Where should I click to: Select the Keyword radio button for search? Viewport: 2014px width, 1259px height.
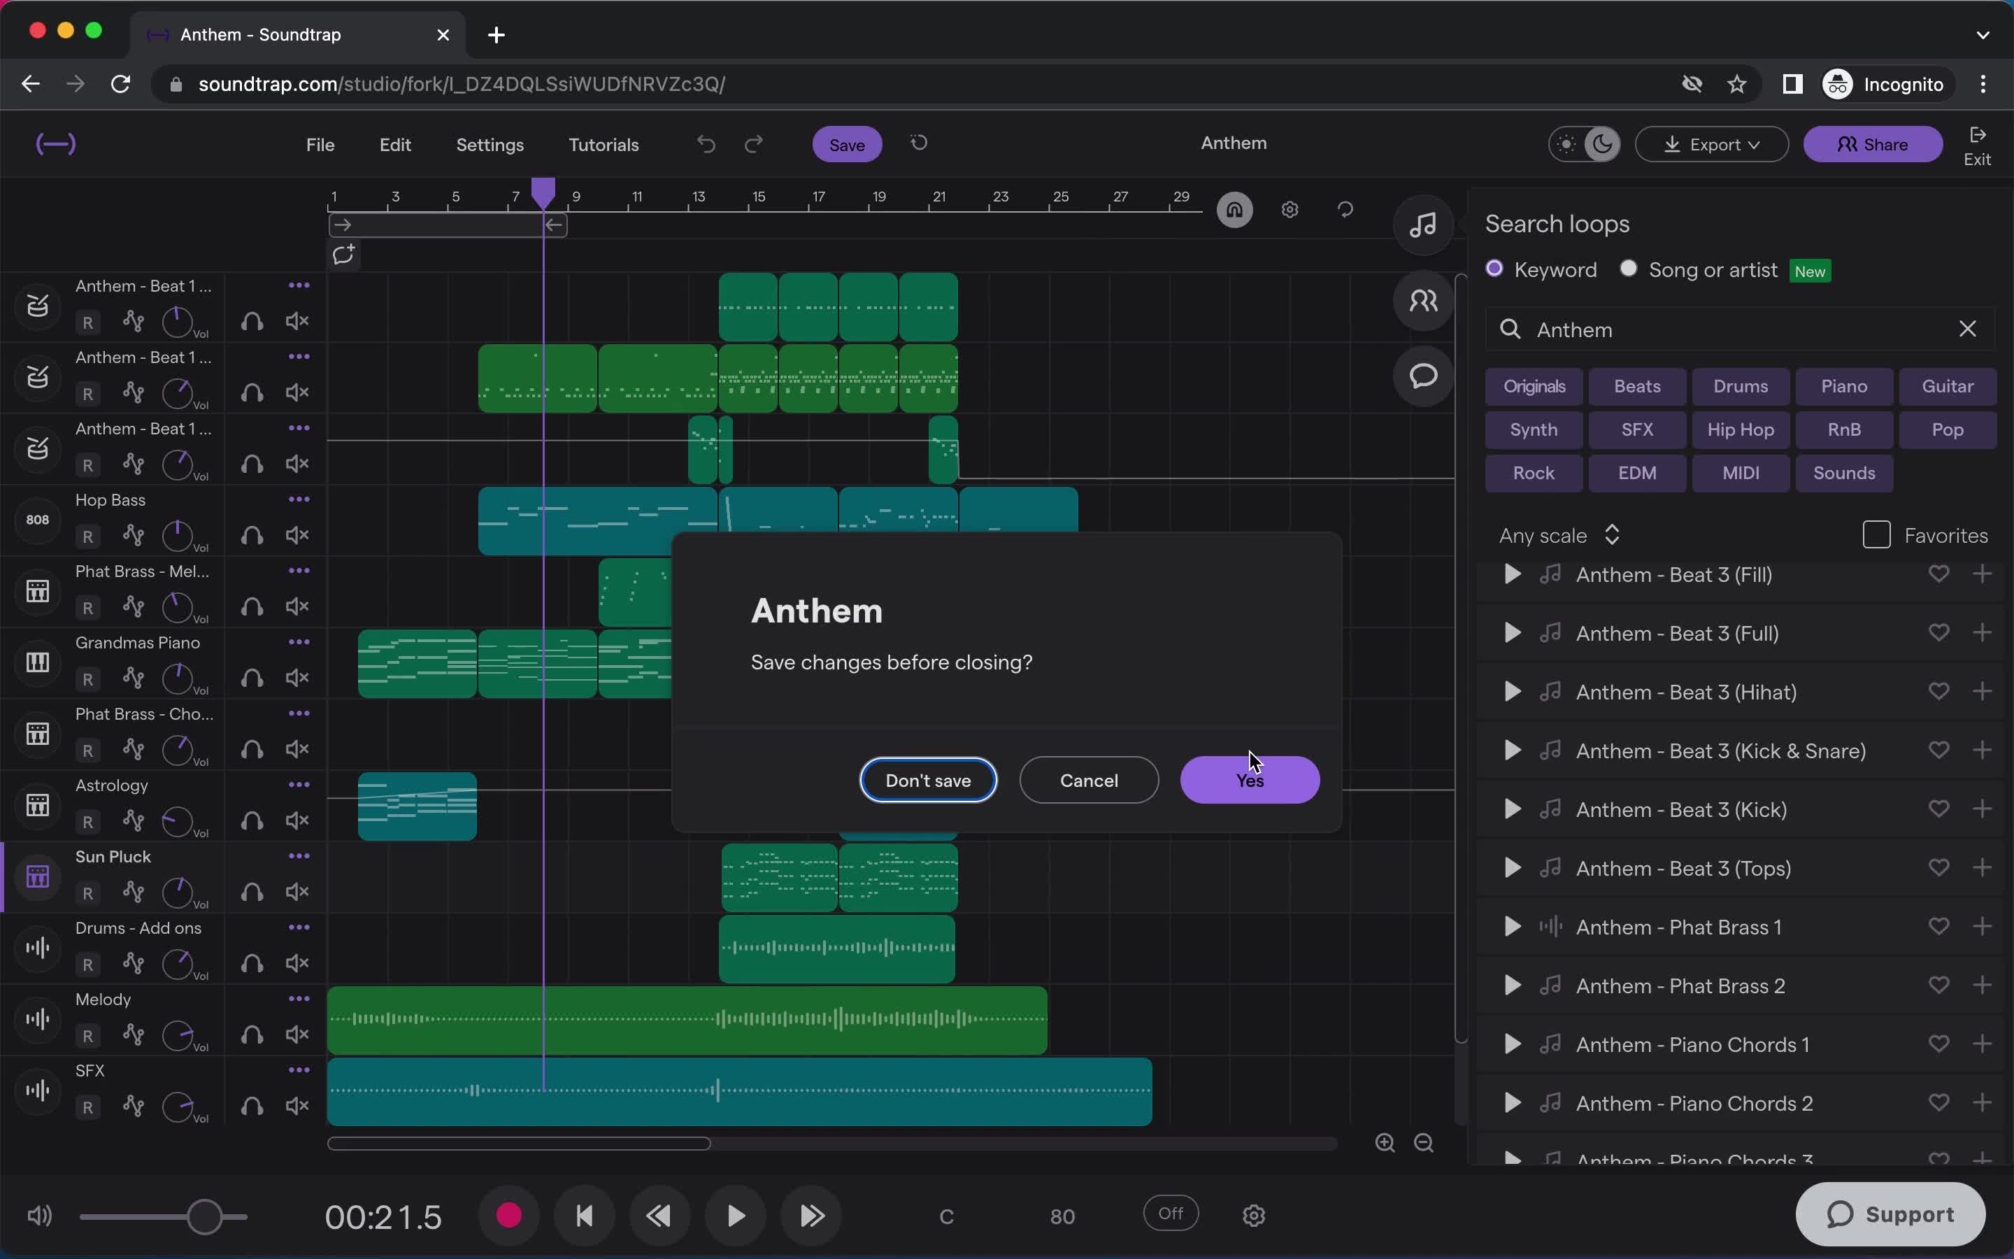click(x=1495, y=270)
